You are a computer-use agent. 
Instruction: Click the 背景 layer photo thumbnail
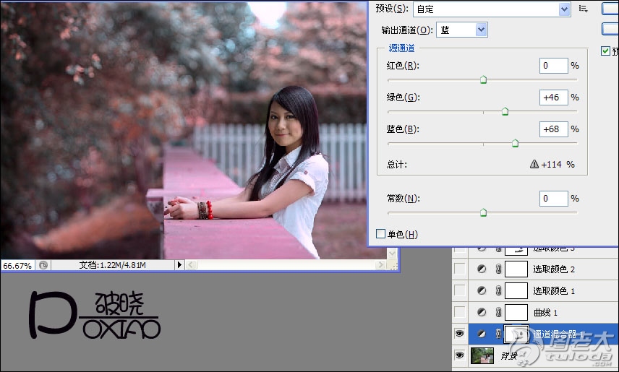pyautogui.click(x=482, y=356)
